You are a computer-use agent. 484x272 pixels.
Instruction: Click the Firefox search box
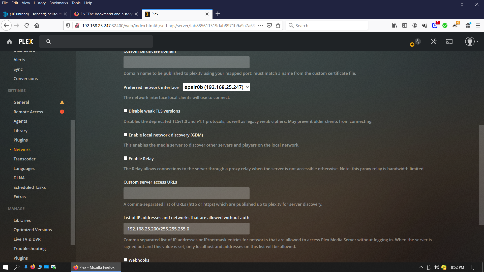(x=327, y=25)
